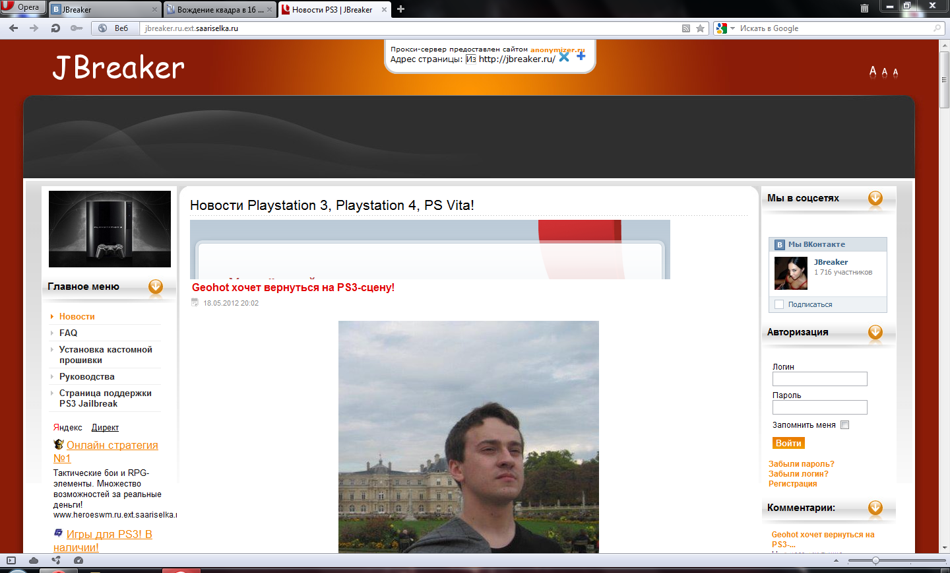950x573 pixels.
Task: Click the Веб globe badge in address bar
Action: tap(115, 28)
